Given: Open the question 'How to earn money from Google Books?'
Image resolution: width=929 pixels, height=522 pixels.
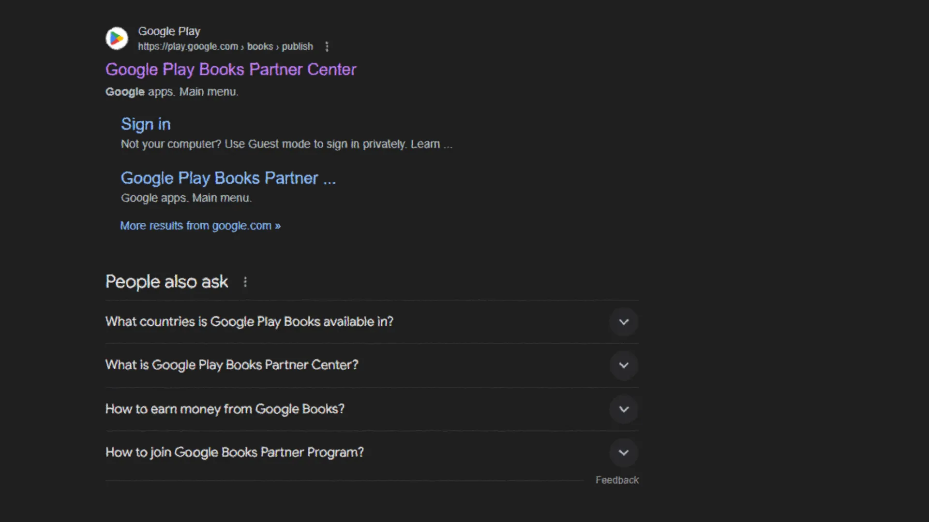Looking at the screenshot, I should 372,409.
